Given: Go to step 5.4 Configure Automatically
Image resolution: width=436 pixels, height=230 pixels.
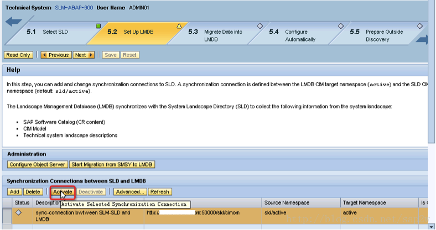Looking at the screenshot, I should click(300, 35).
